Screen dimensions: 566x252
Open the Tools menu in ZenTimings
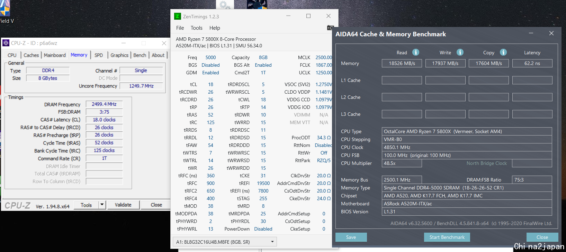click(196, 28)
